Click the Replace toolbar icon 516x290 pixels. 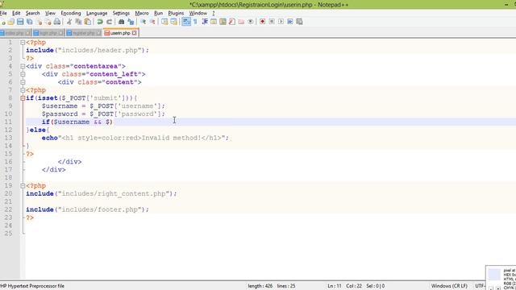tap(131, 22)
